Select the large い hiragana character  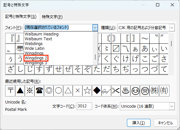coord(164,49)
